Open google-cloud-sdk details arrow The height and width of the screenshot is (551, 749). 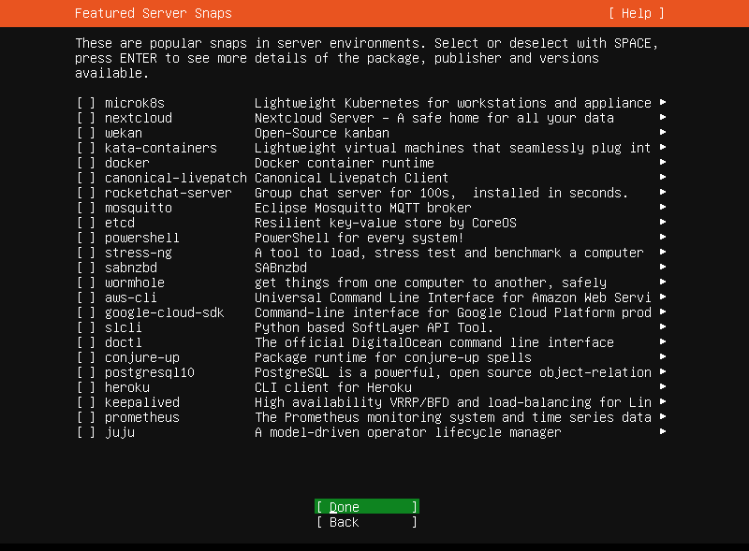coord(663,312)
